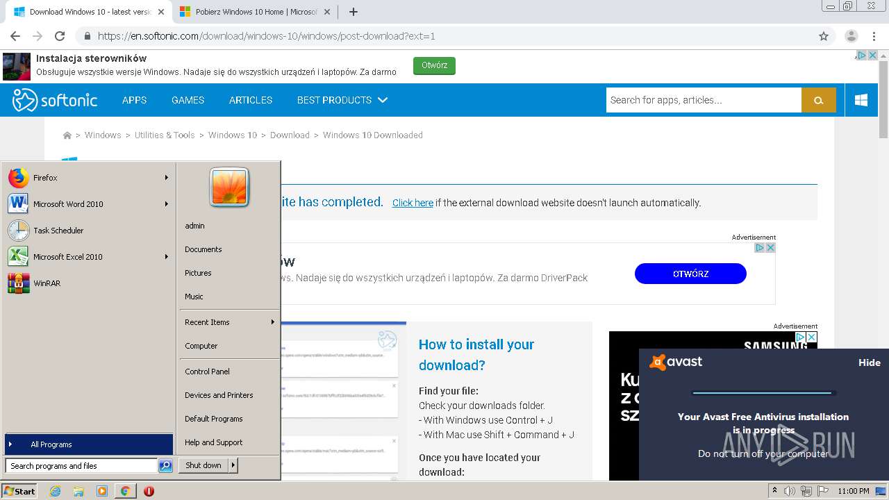Viewport: 889px width, 500px height.
Task: Click Windows 10 breadcrumb link
Action: pyautogui.click(x=233, y=135)
